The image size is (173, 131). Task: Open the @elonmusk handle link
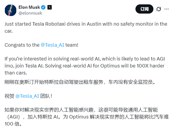(30, 13)
